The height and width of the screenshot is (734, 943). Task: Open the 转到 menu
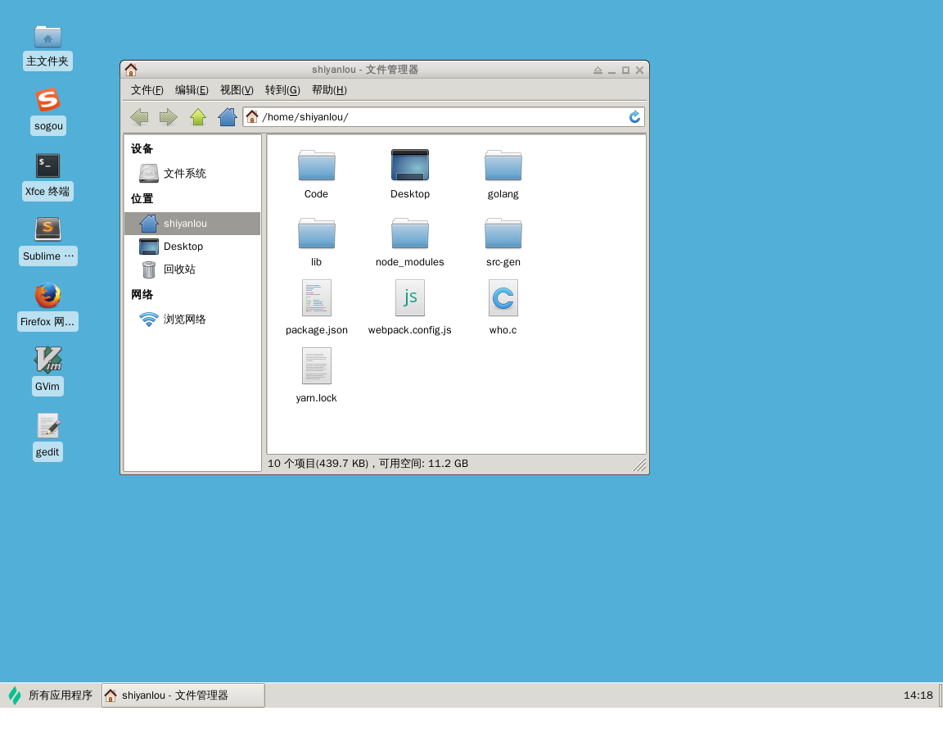(x=281, y=90)
